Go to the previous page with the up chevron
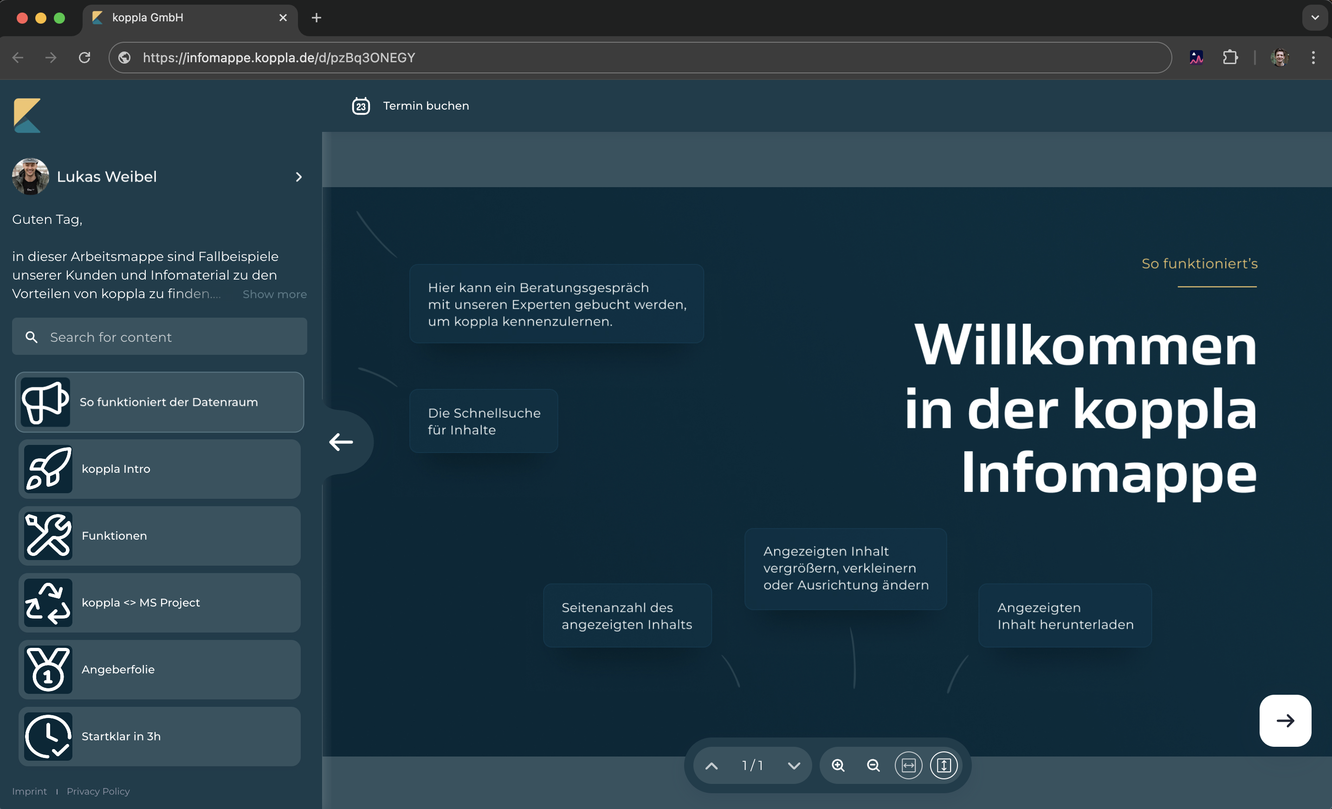The width and height of the screenshot is (1332, 809). [x=712, y=766]
